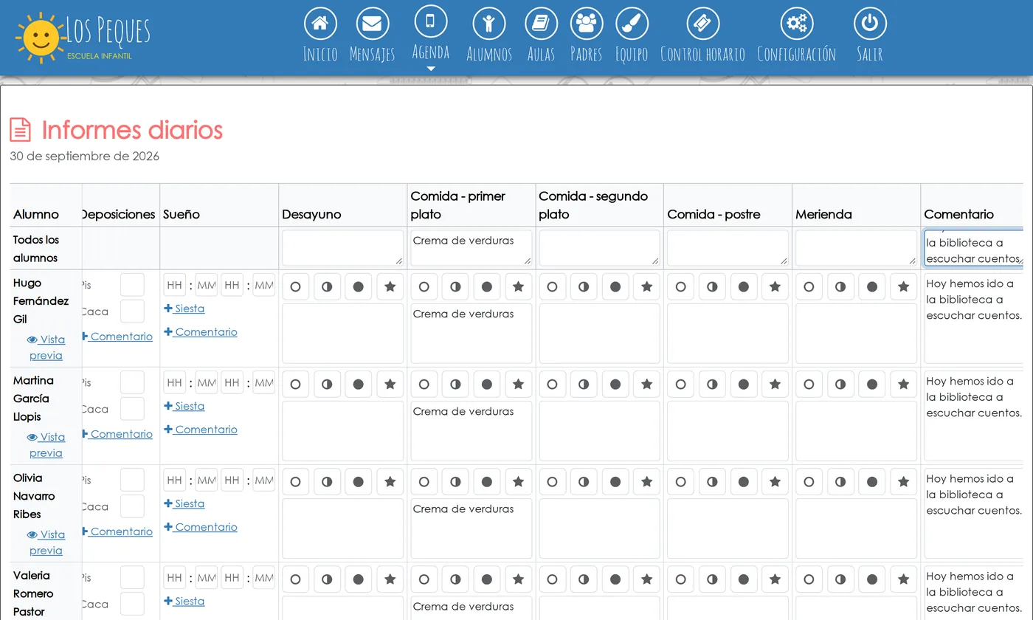The width and height of the screenshot is (1033, 620).
Task: Open Vista previa for Martina García Llopis
Action: pyautogui.click(x=46, y=444)
